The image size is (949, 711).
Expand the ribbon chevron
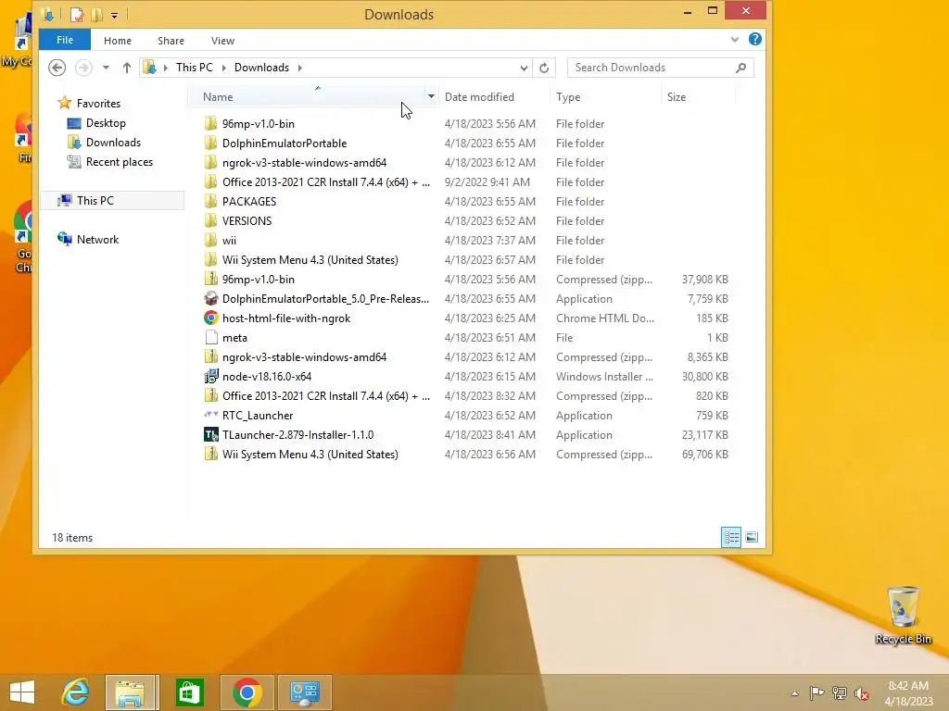coord(735,40)
